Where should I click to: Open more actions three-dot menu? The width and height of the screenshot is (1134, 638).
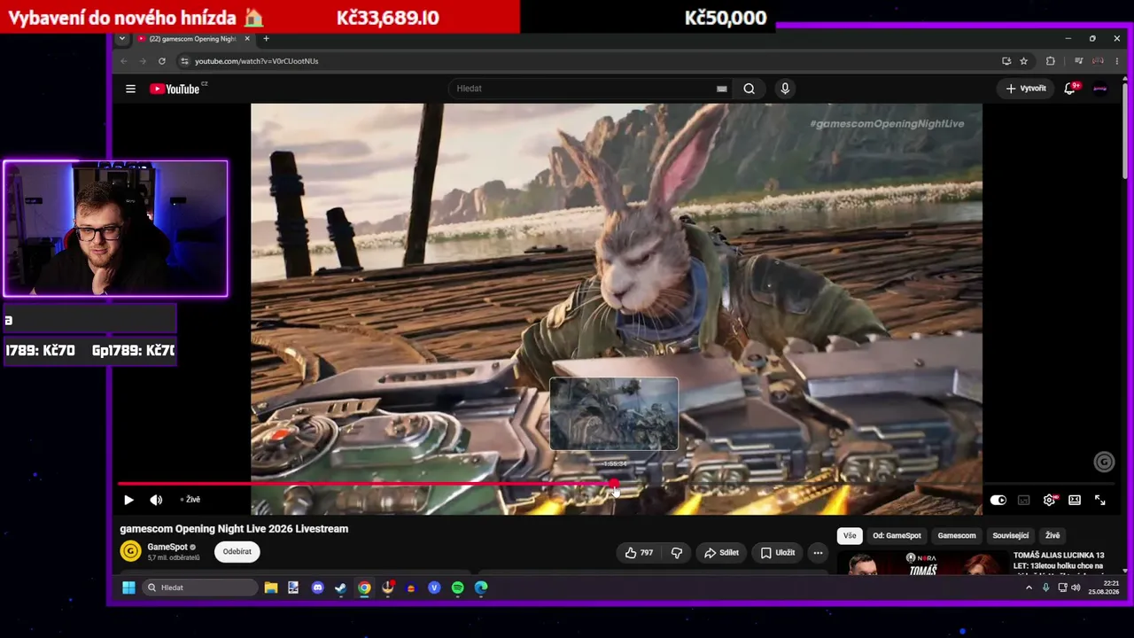(x=818, y=553)
